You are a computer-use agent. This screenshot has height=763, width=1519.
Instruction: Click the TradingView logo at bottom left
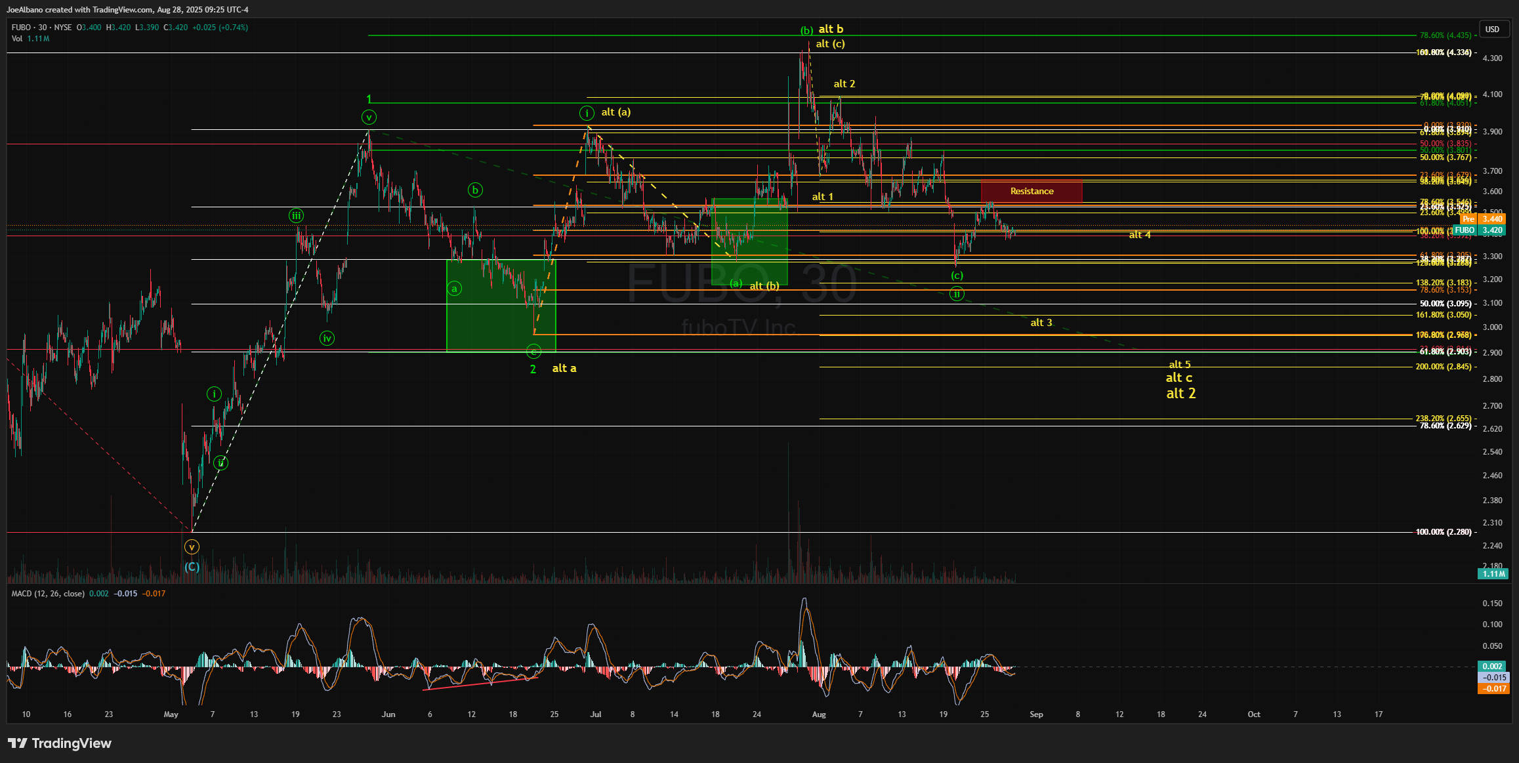pyautogui.click(x=60, y=743)
